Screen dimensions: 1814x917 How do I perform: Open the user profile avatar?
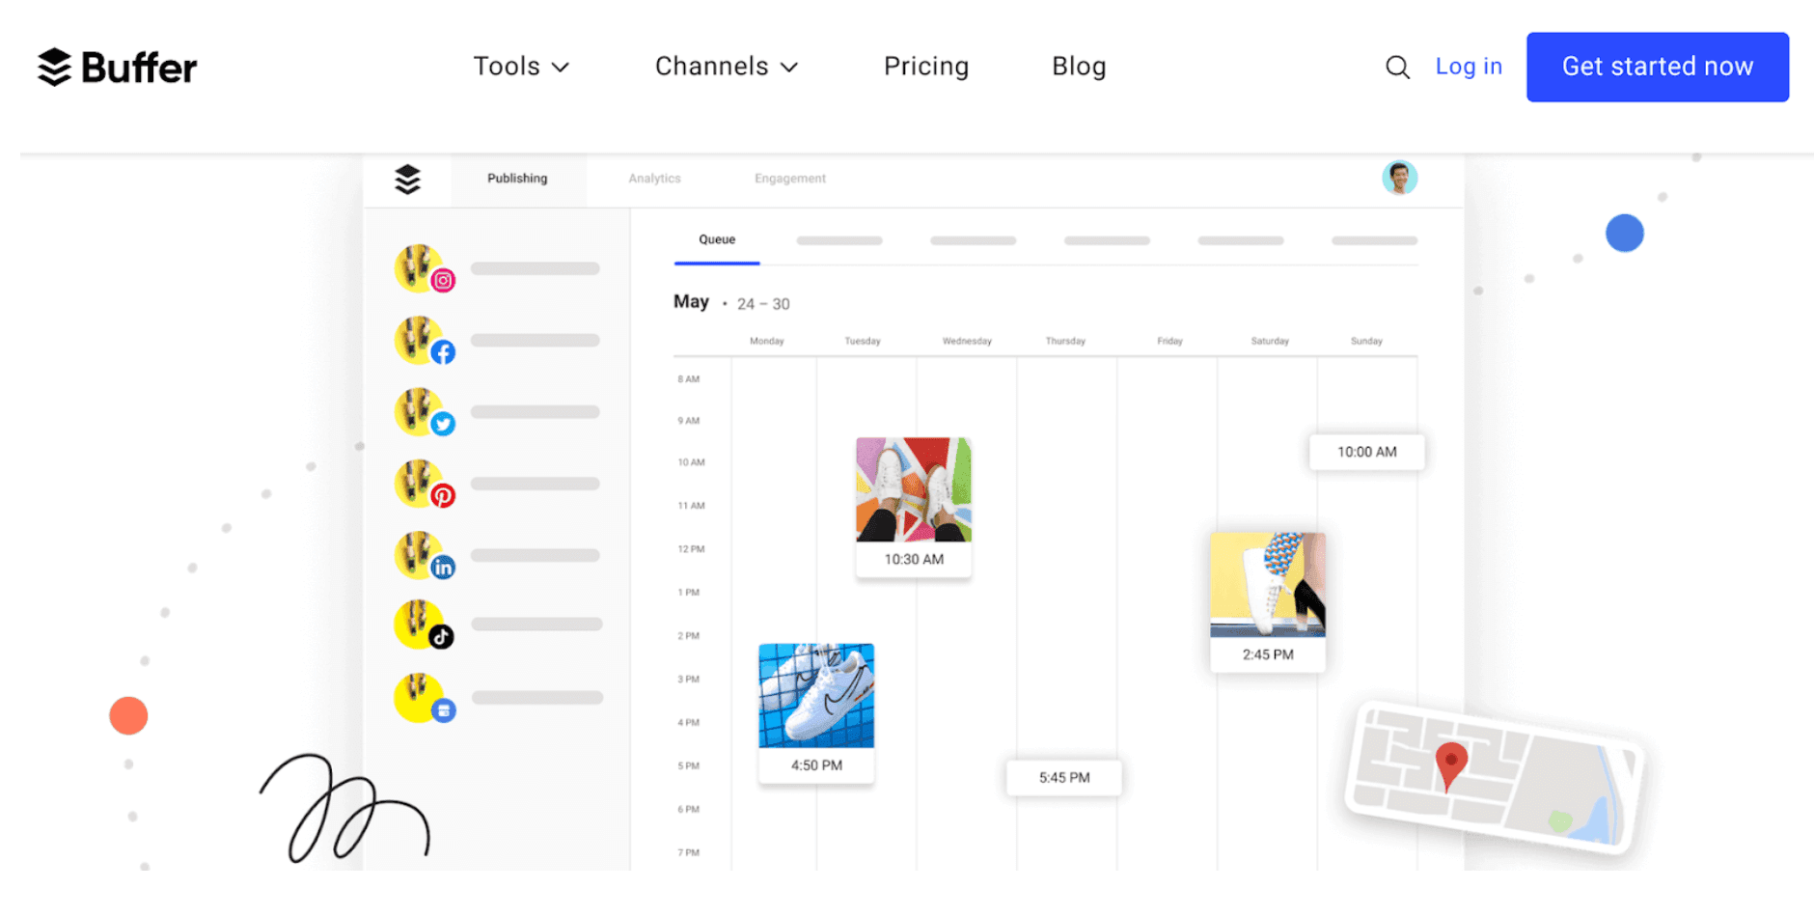coord(1399,178)
